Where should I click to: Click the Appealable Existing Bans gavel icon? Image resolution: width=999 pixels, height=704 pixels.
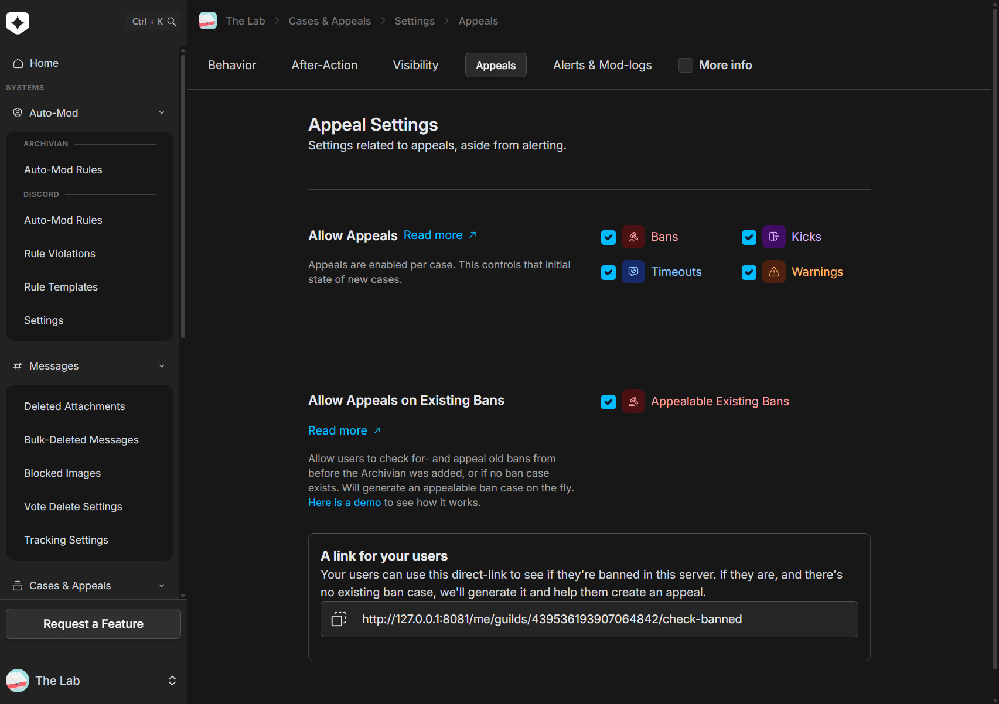[x=633, y=401]
